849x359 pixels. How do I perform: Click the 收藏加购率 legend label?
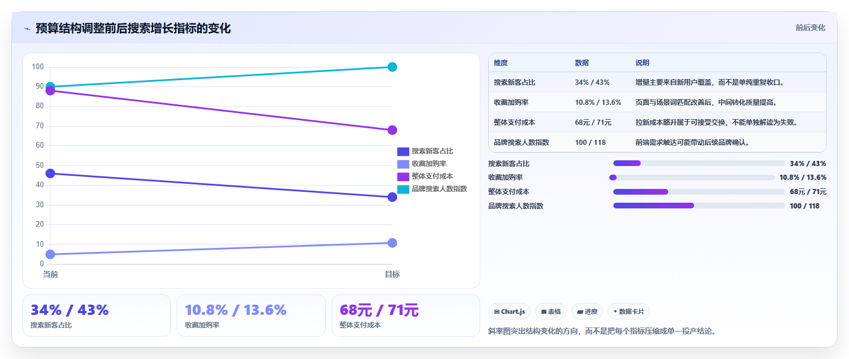[429, 164]
